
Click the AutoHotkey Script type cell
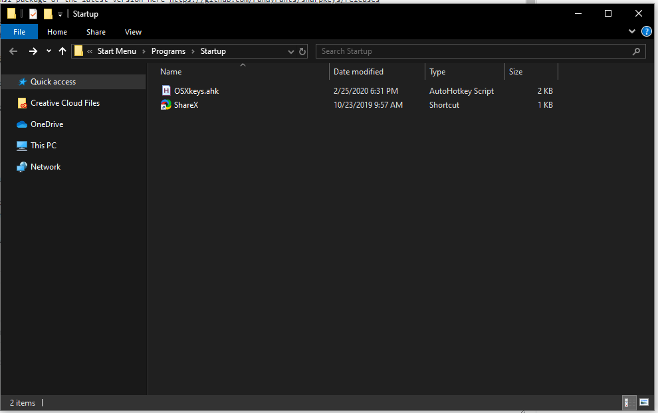[461, 91]
